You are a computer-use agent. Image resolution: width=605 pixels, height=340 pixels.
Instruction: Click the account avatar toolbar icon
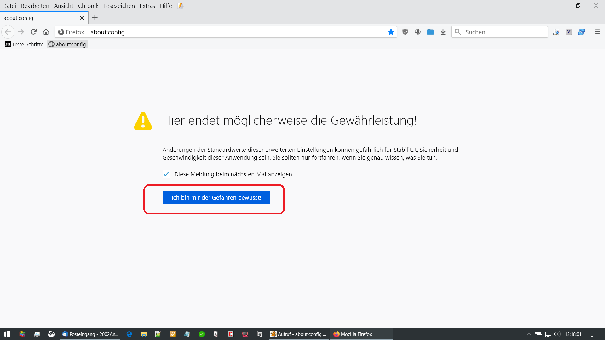click(x=418, y=32)
